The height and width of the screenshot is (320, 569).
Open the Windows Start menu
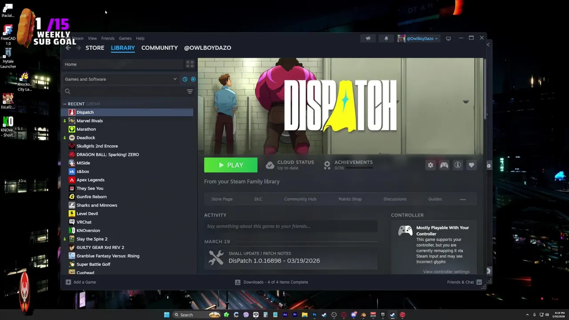tap(167, 315)
